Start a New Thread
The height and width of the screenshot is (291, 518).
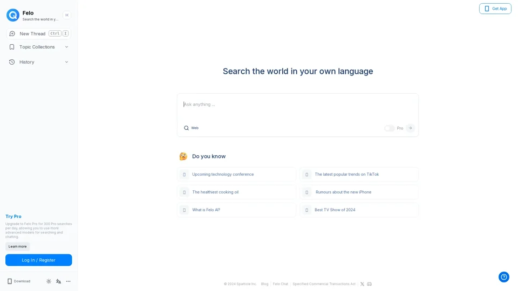pos(39,33)
